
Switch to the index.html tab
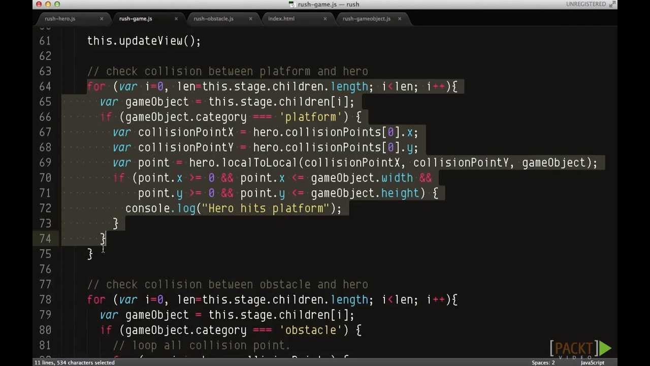click(281, 19)
